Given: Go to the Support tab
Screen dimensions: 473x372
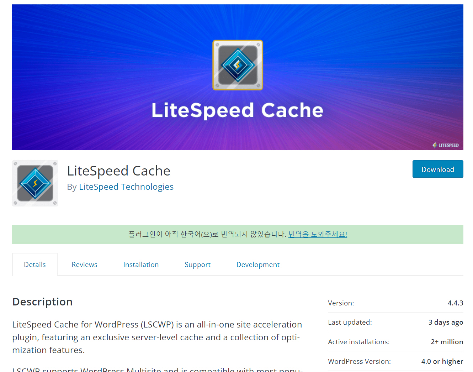Looking at the screenshot, I should [198, 264].
